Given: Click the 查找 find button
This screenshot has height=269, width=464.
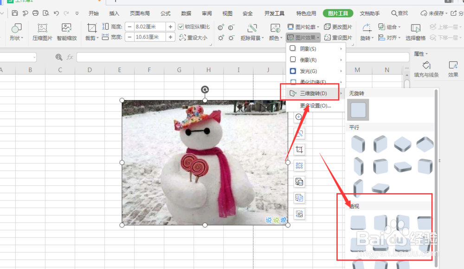Looking at the screenshot, I should click(x=400, y=13).
